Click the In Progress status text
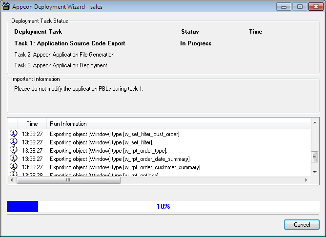The height and width of the screenshot is (237, 326). pyautogui.click(x=196, y=43)
